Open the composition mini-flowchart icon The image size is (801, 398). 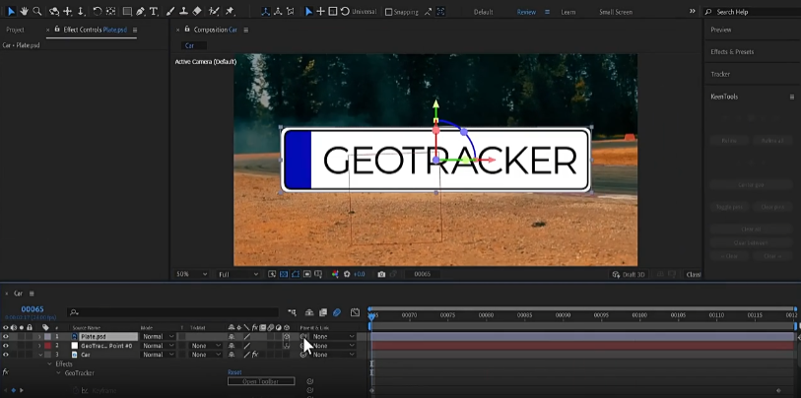292,312
